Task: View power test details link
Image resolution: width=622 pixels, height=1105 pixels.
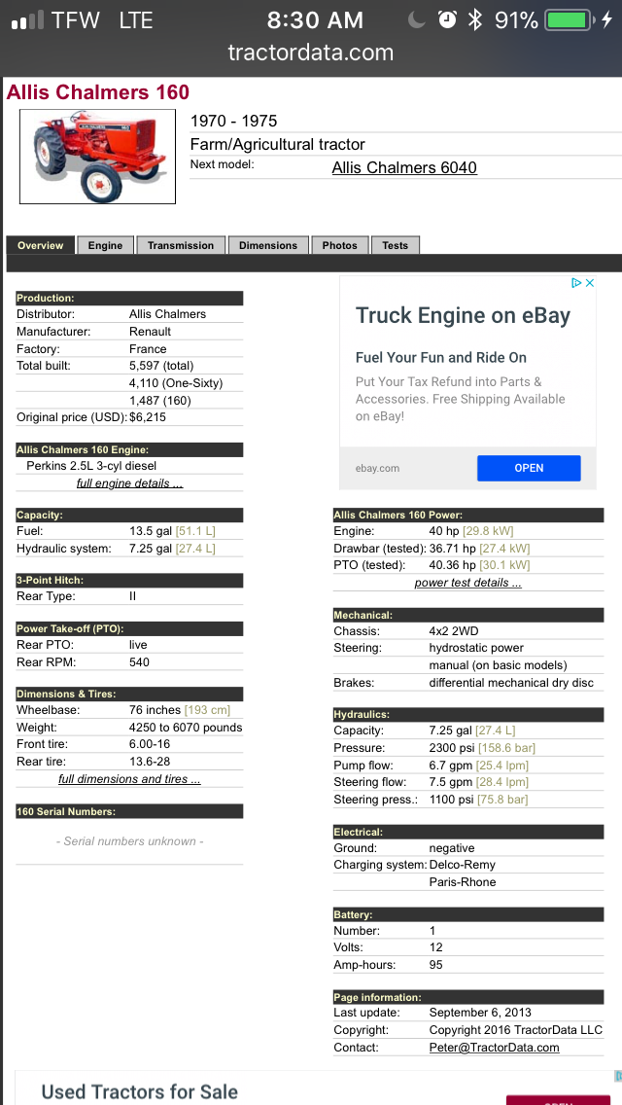Action: tap(467, 583)
